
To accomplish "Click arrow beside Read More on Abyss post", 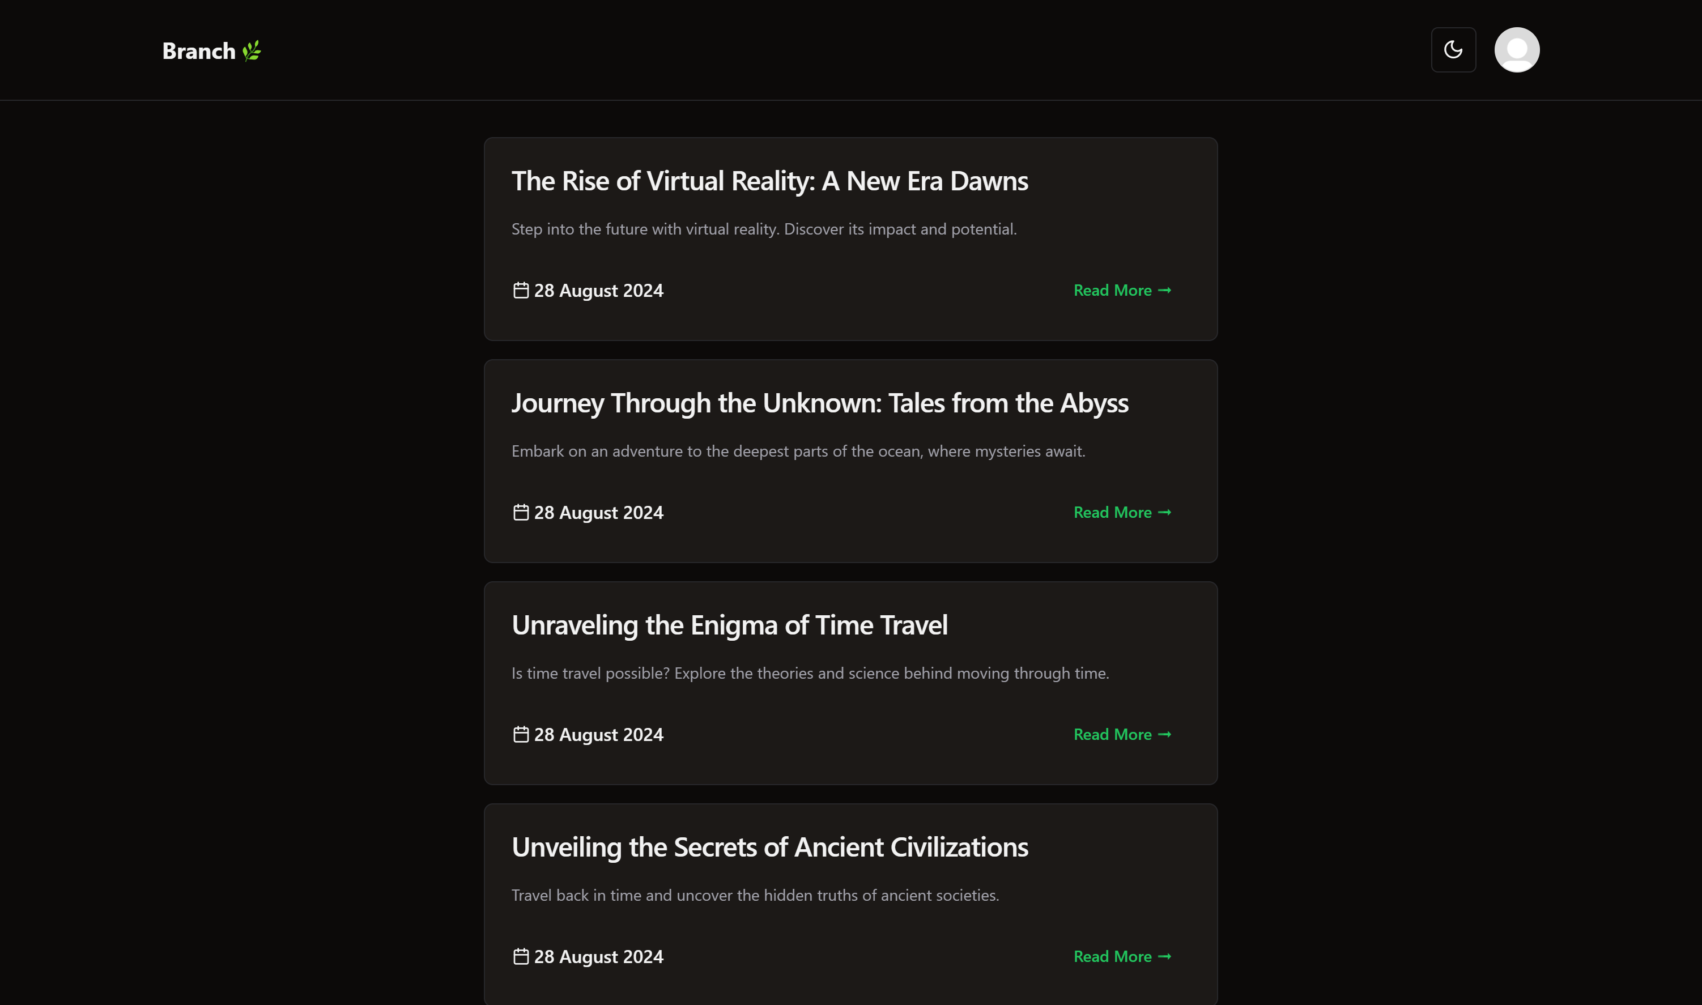I will [1164, 513].
